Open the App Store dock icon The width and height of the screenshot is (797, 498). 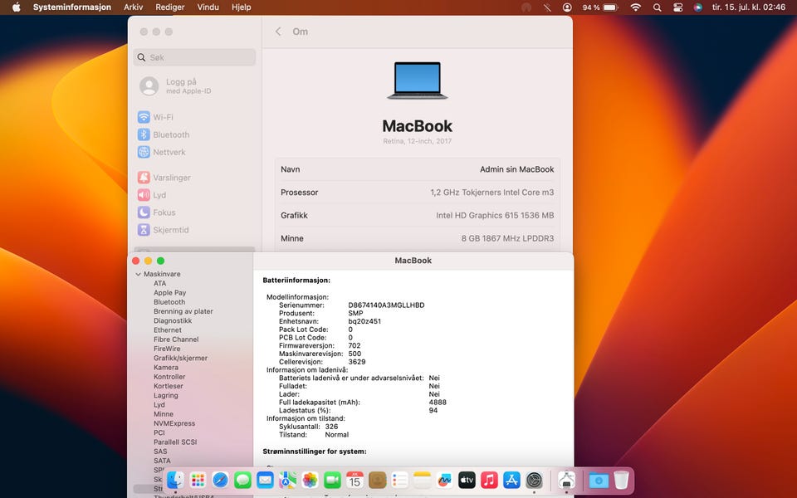(x=511, y=480)
